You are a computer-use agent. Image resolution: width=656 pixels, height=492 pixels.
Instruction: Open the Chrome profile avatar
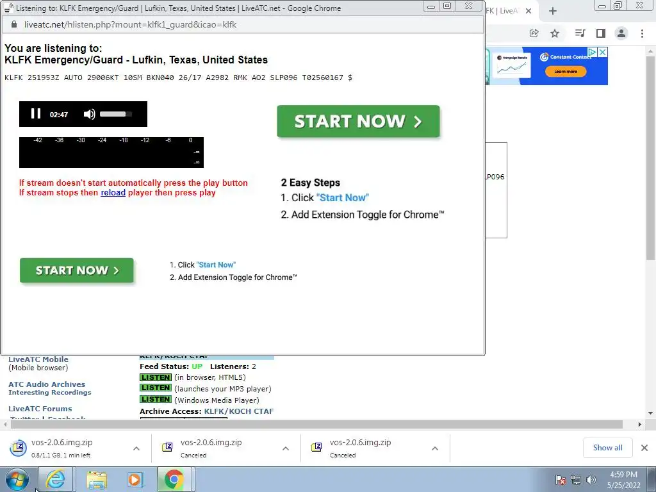tap(621, 33)
